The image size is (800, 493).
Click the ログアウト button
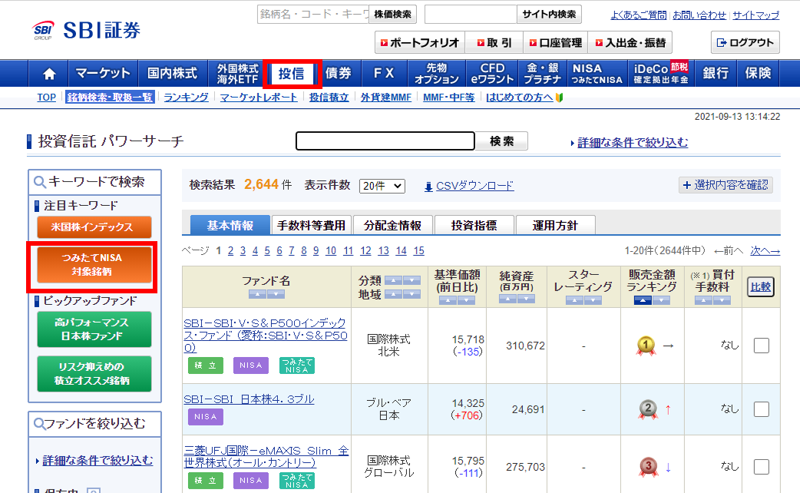click(745, 43)
